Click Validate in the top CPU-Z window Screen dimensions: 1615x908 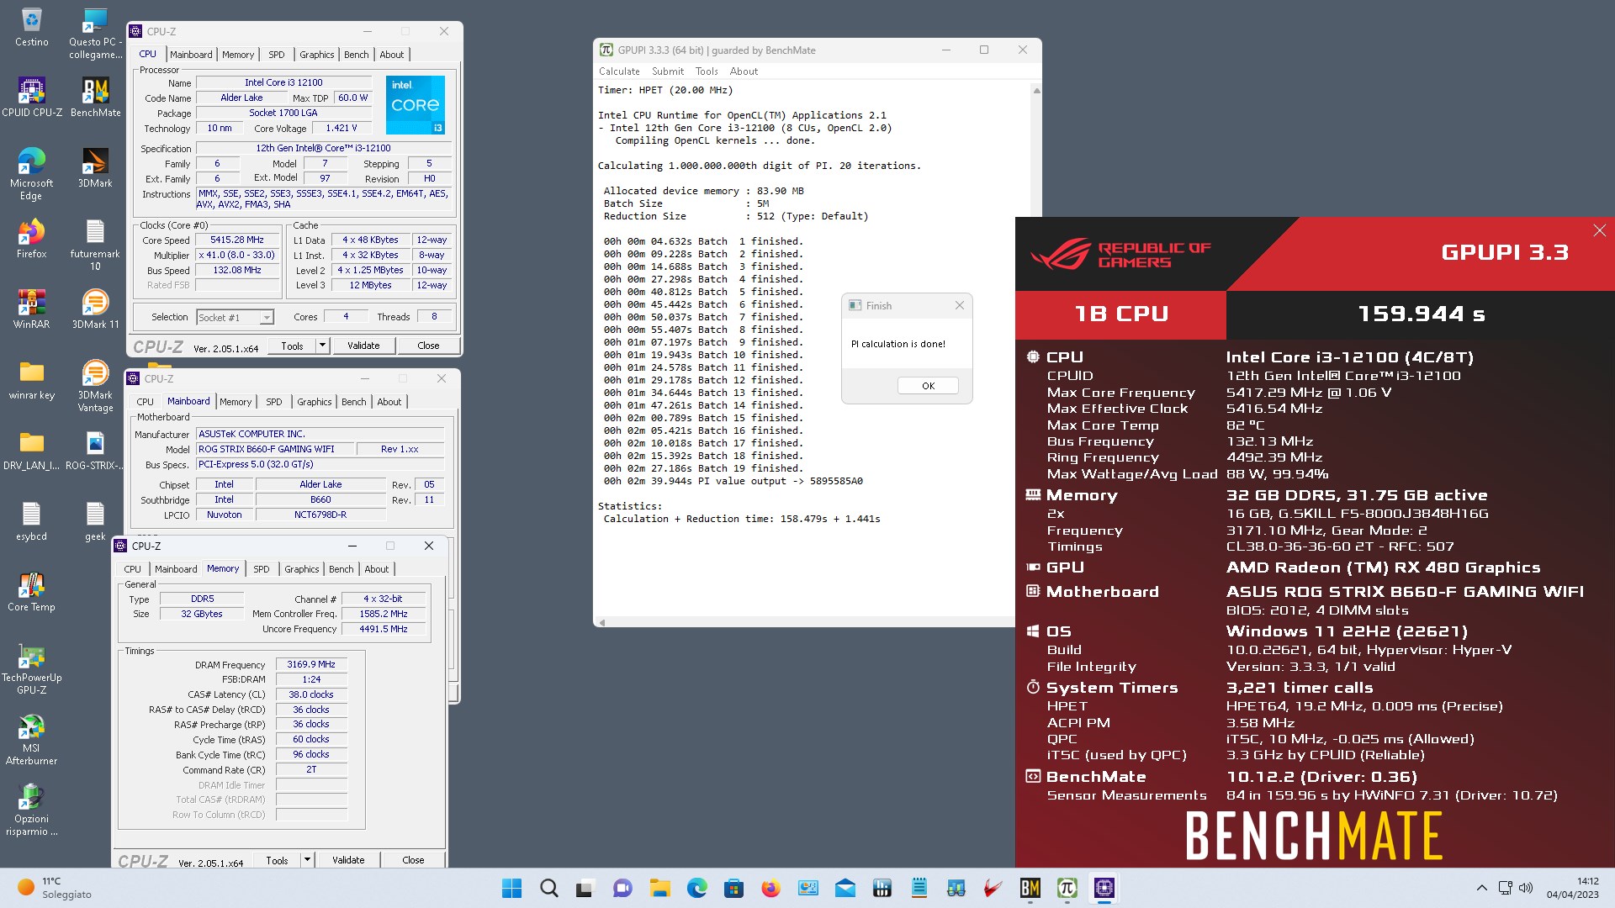tap(363, 346)
